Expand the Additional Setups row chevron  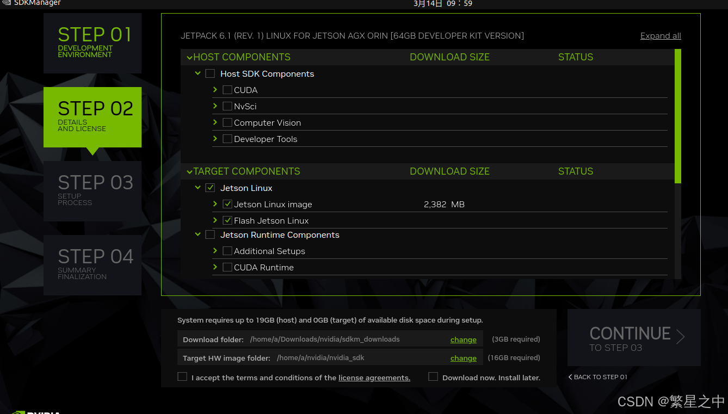215,251
